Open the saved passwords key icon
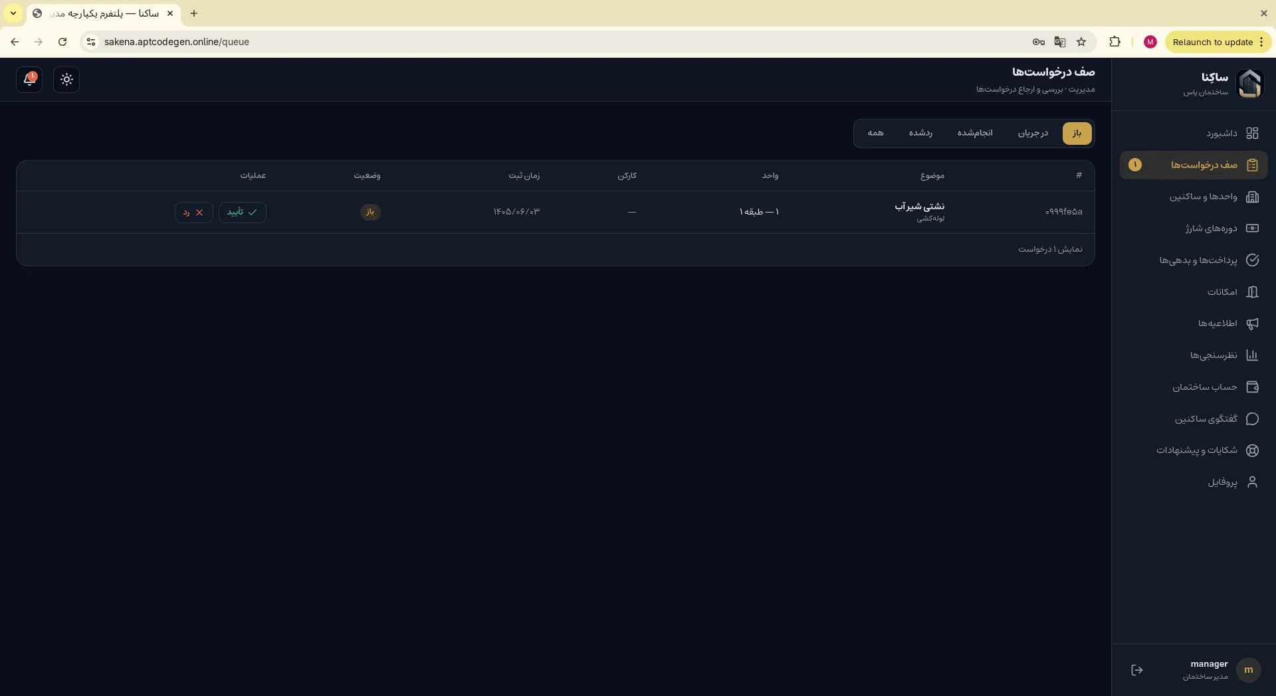This screenshot has width=1276, height=696. pyautogui.click(x=1039, y=42)
